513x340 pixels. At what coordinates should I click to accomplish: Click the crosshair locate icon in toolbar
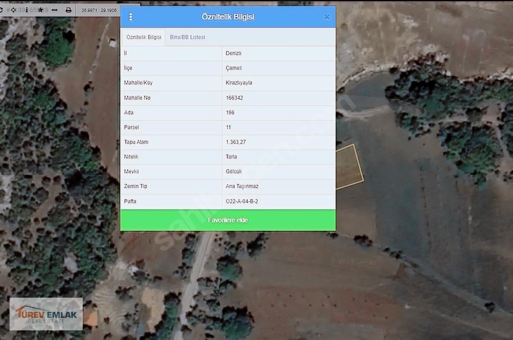[x=13, y=10]
